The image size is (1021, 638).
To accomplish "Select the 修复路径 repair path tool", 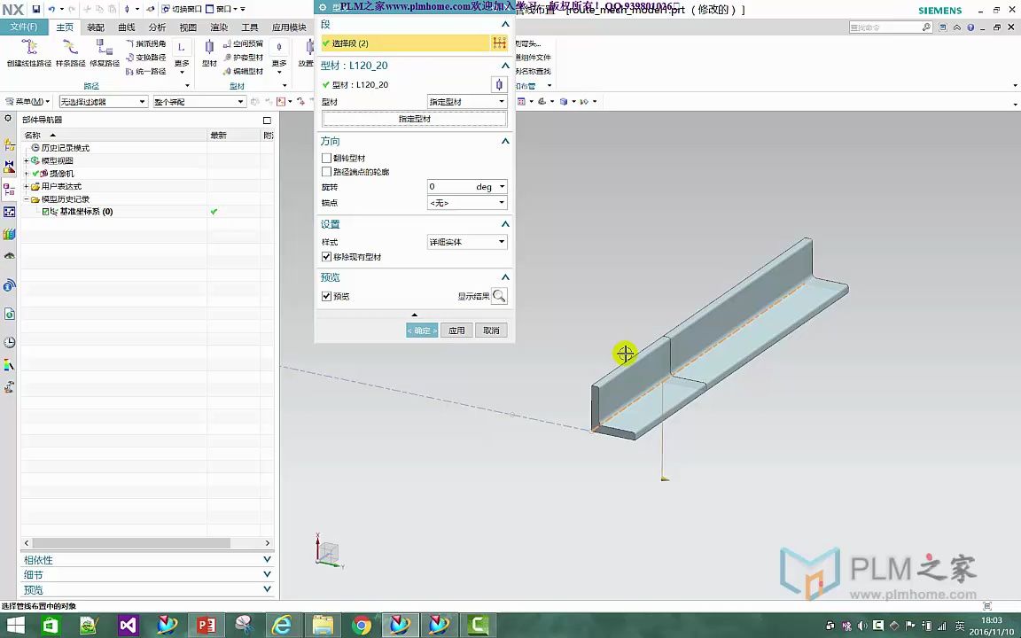I will [x=105, y=53].
